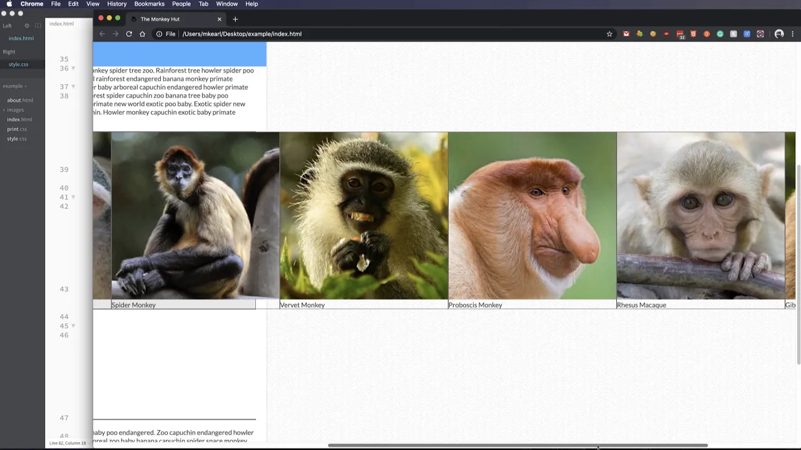Viewport: 801px width, 450px height.
Task: Open the History menu
Action: coord(116,4)
